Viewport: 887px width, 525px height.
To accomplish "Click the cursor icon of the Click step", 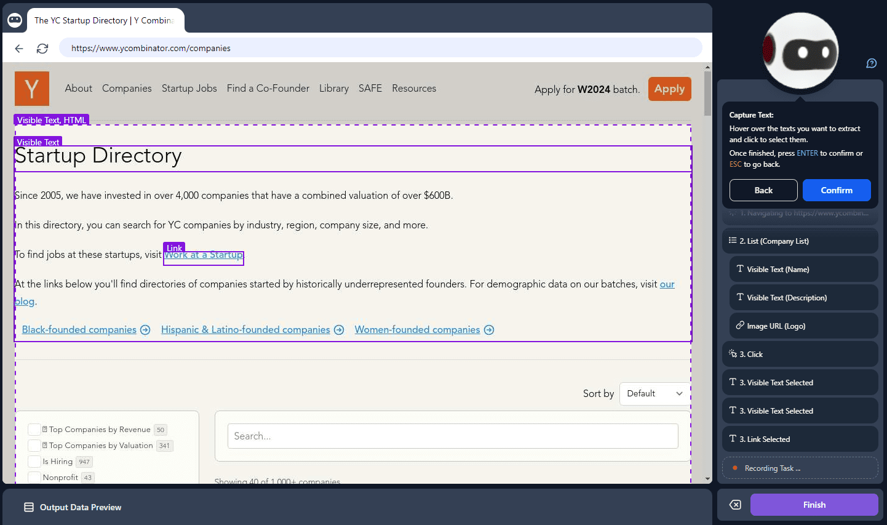I will tap(733, 354).
